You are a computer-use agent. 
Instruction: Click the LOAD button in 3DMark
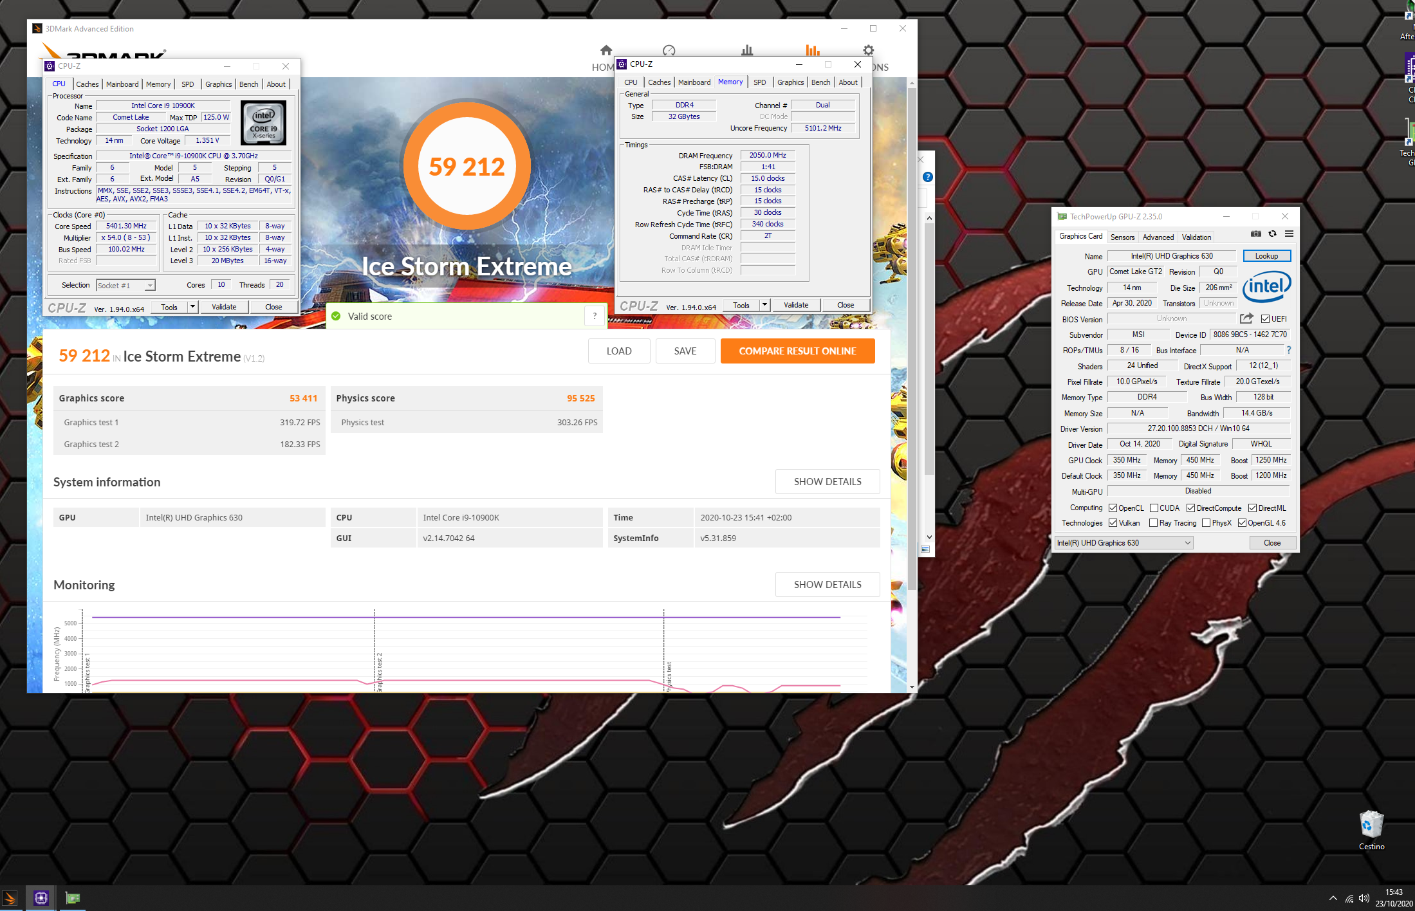coord(618,351)
